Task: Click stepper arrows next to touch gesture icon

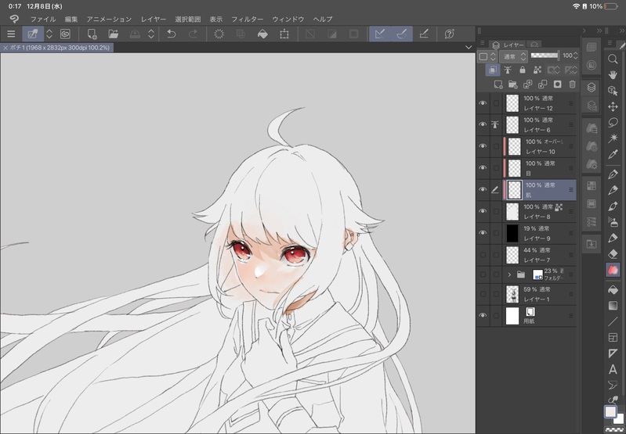Action: (x=49, y=34)
